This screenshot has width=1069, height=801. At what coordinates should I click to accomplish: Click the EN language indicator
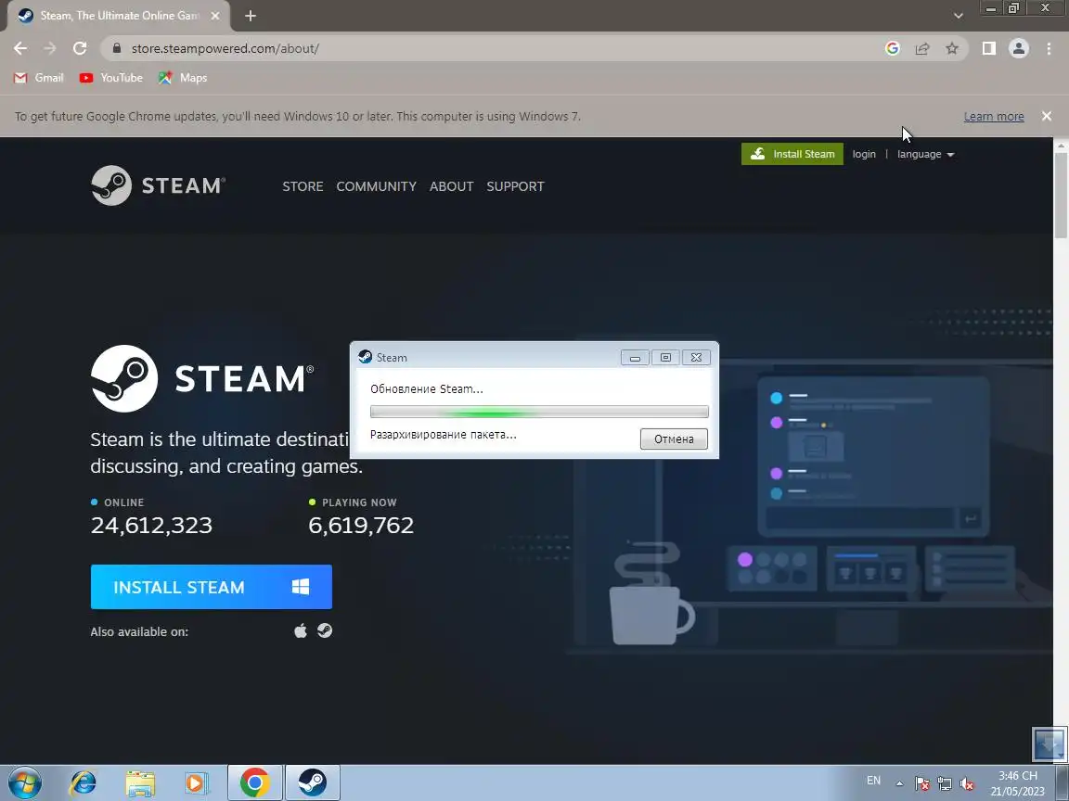click(873, 781)
